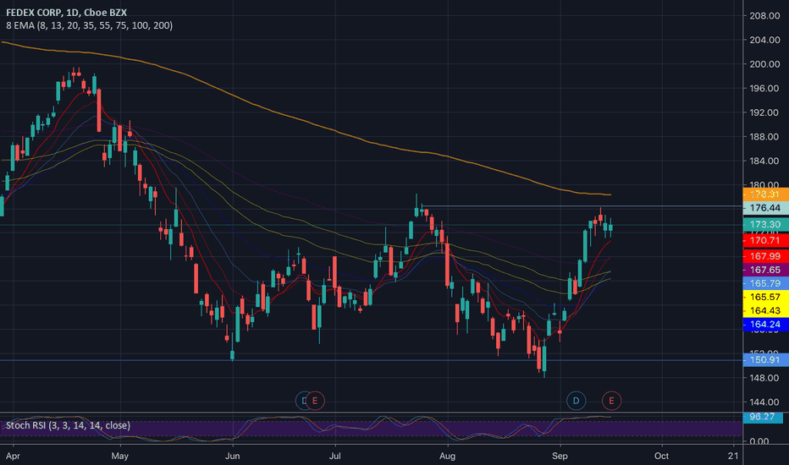
Task: Click the 21 date label on time axis
Action: click(733, 456)
